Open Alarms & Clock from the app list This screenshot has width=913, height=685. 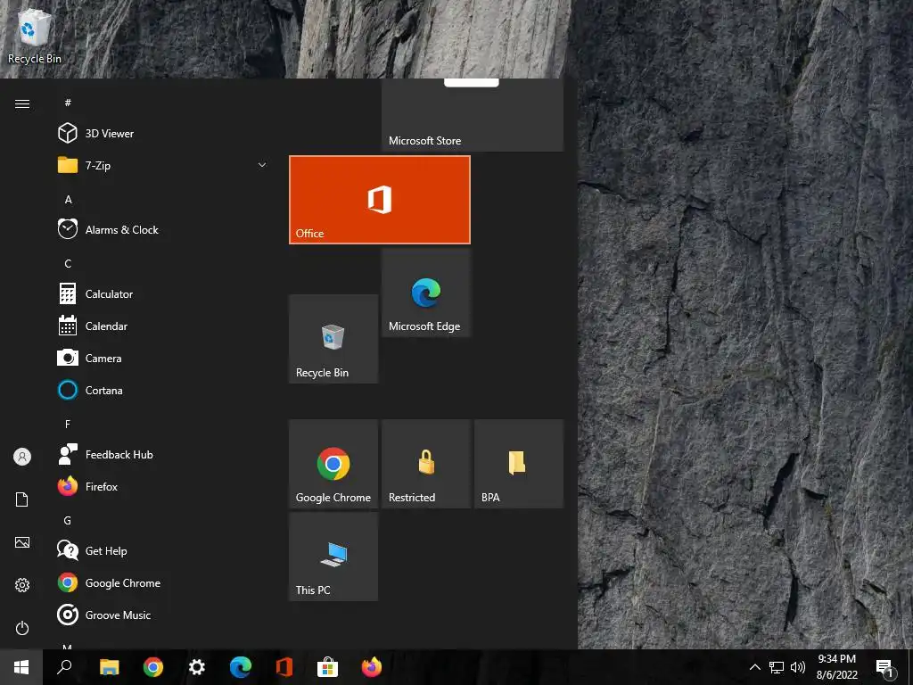pos(164,229)
